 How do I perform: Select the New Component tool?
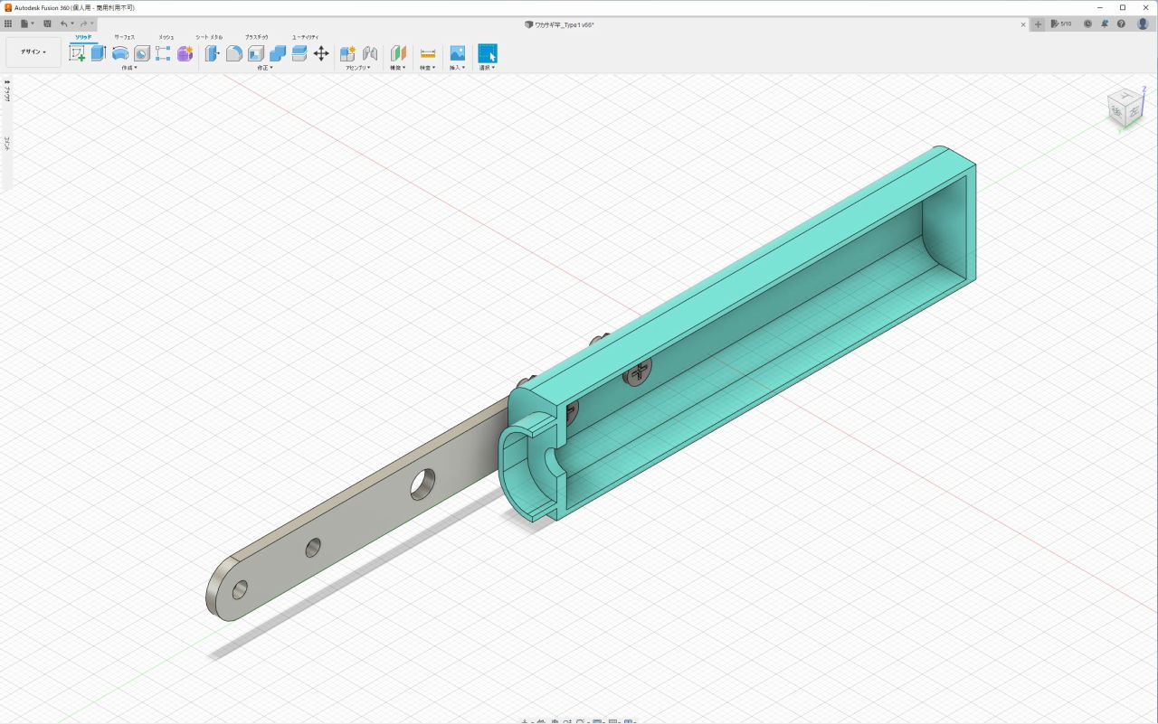[x=347, y=53]
